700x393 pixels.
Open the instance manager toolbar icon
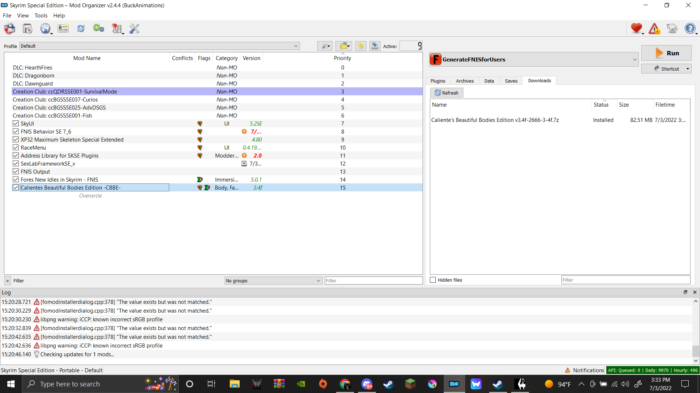tap(9, 28)
